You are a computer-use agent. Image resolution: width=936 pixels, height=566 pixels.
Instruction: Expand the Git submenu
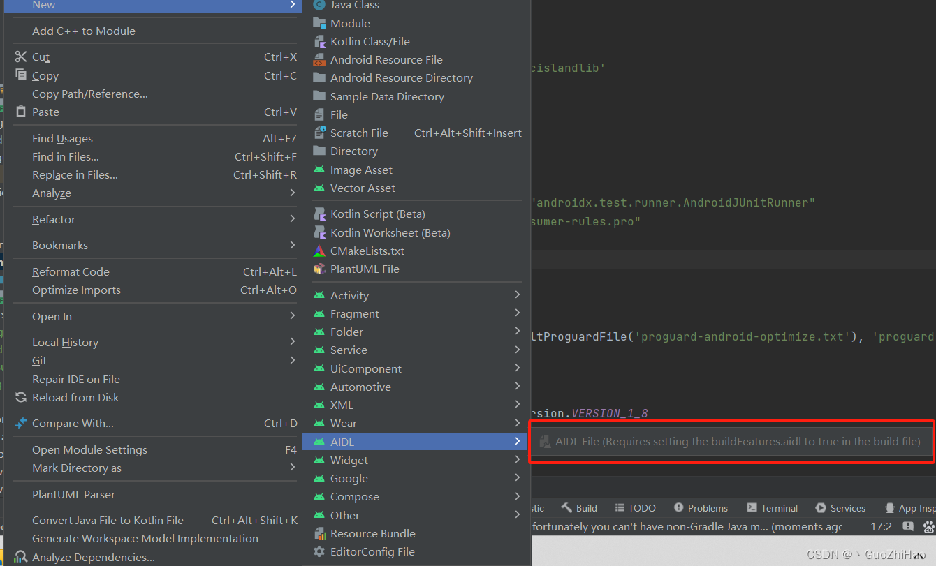tap(41, 360)
